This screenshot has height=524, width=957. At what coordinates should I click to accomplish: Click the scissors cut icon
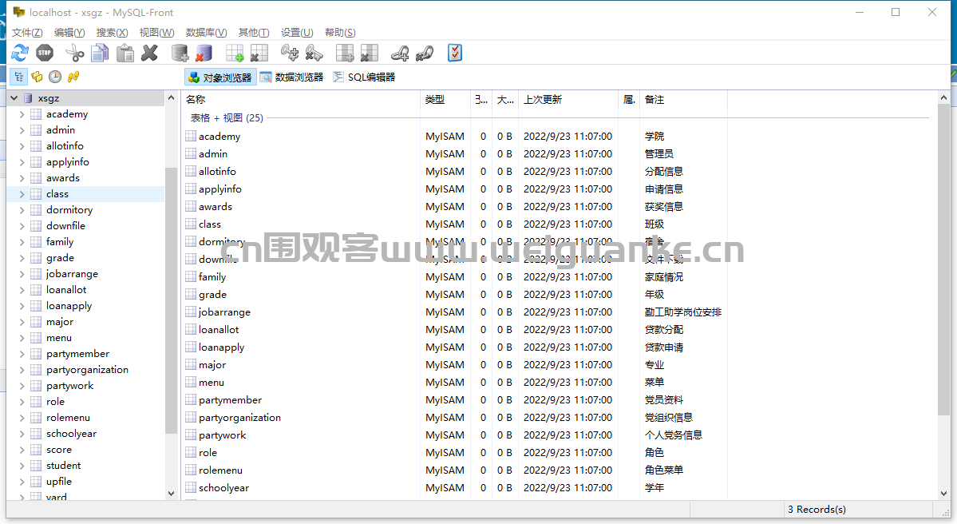click(74, 54)
